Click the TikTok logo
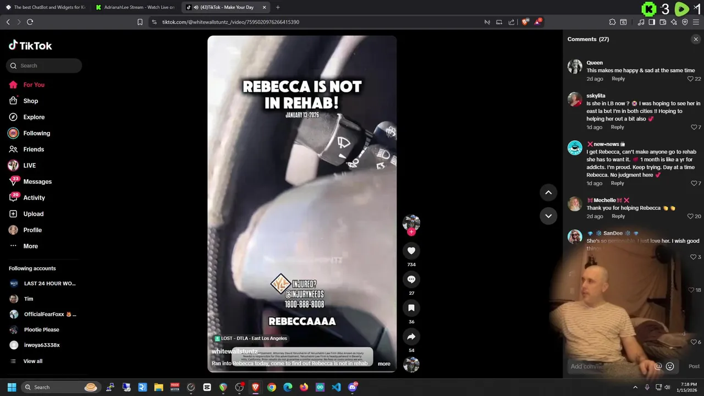 click(30, 46)
